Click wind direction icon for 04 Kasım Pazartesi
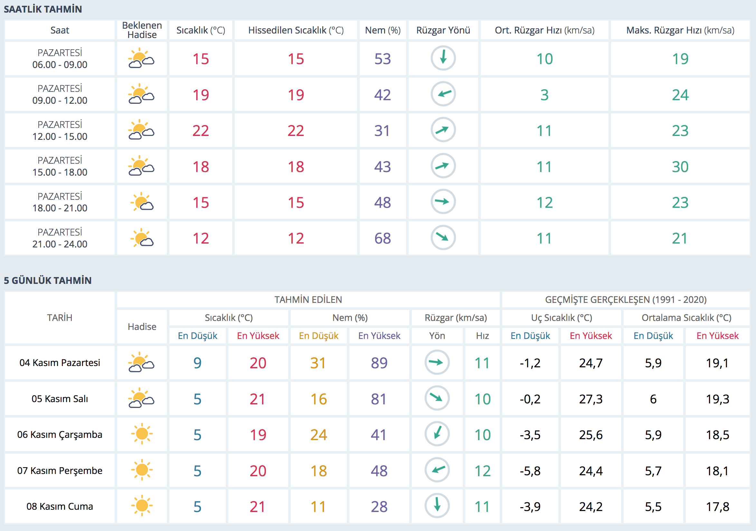 pyautogui.click(x=437, y=362)
